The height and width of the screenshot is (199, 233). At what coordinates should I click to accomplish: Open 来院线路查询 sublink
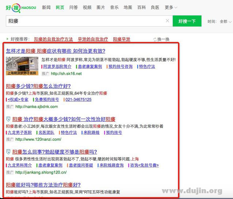tap(111, 165)
